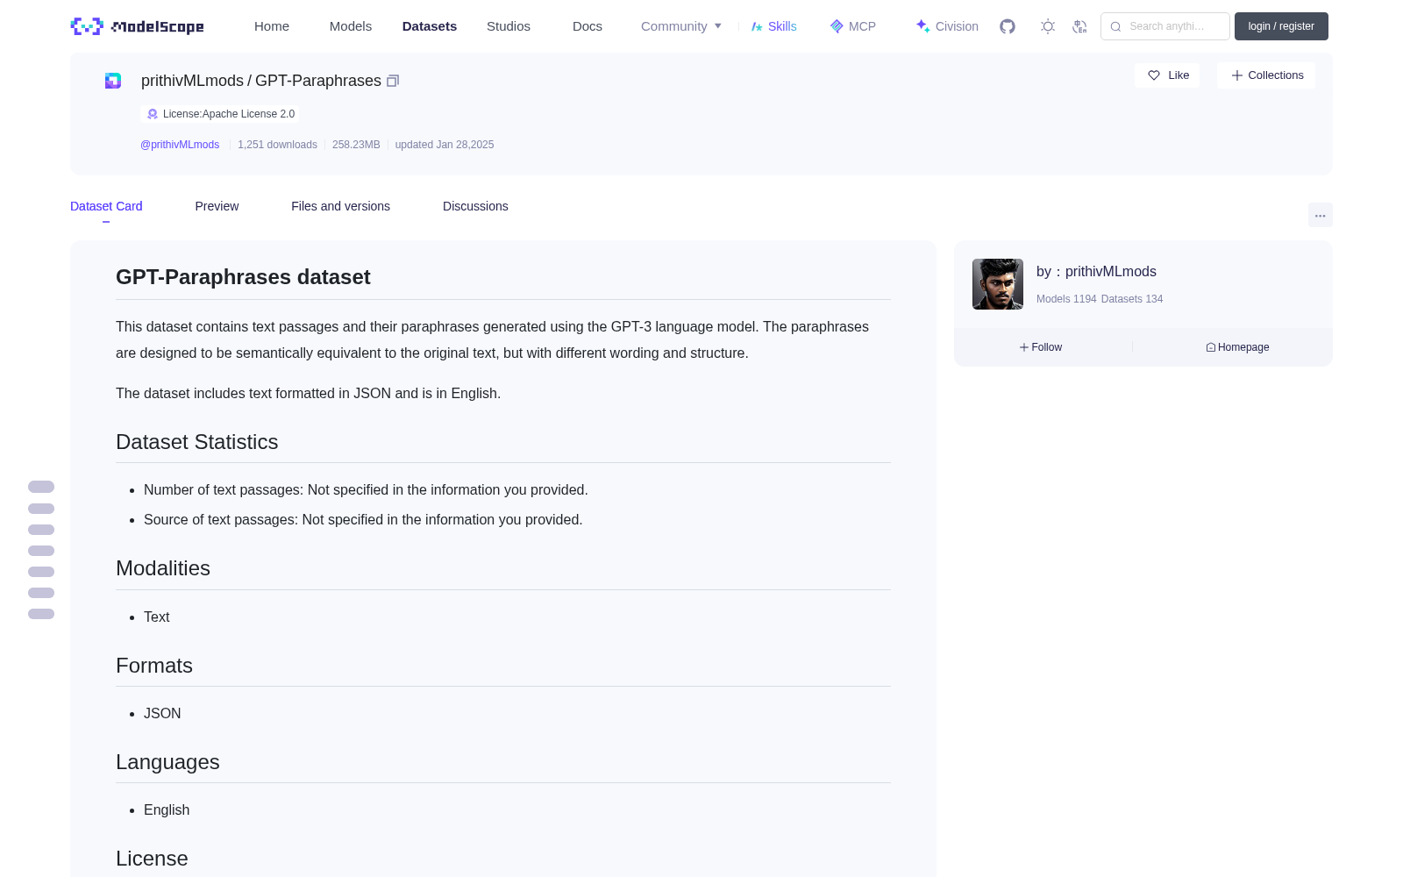
Task: Open the GitHub icon link
Action: pos(1008,26)
